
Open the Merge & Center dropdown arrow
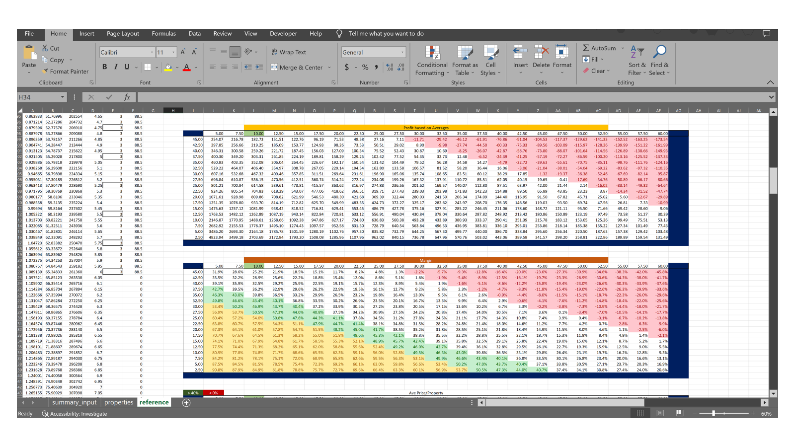pyautogui.click(x=329, y=68)
